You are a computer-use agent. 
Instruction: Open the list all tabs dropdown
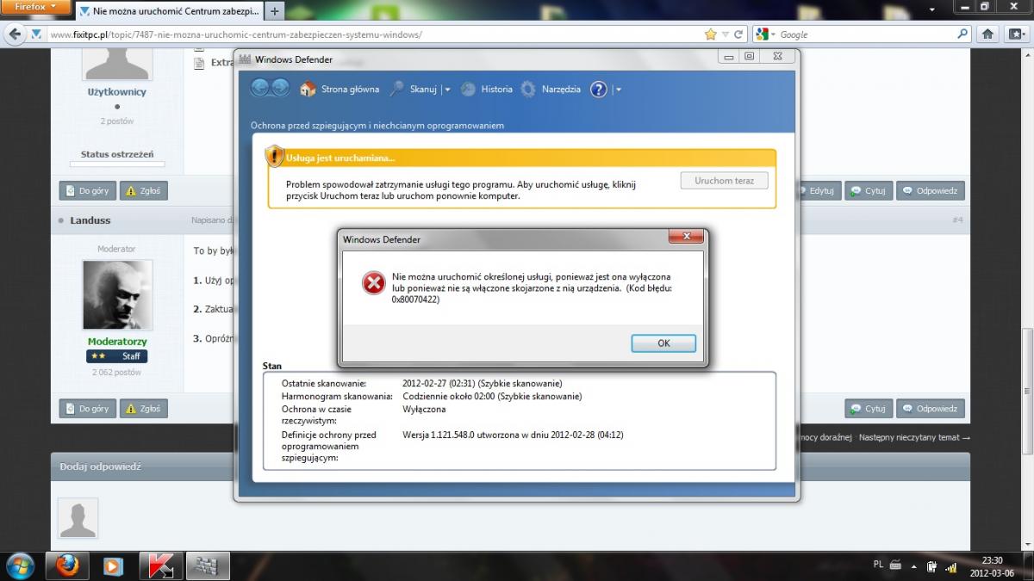(x=932, y=11)
